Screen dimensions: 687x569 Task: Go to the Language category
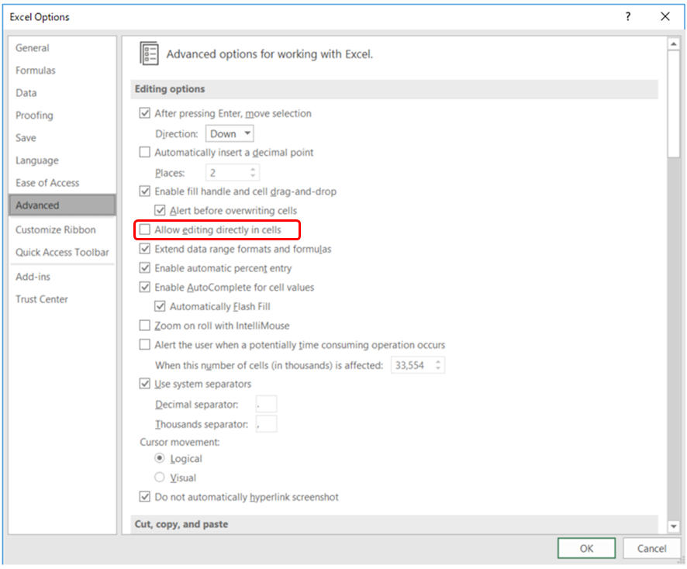click(36, 160)
